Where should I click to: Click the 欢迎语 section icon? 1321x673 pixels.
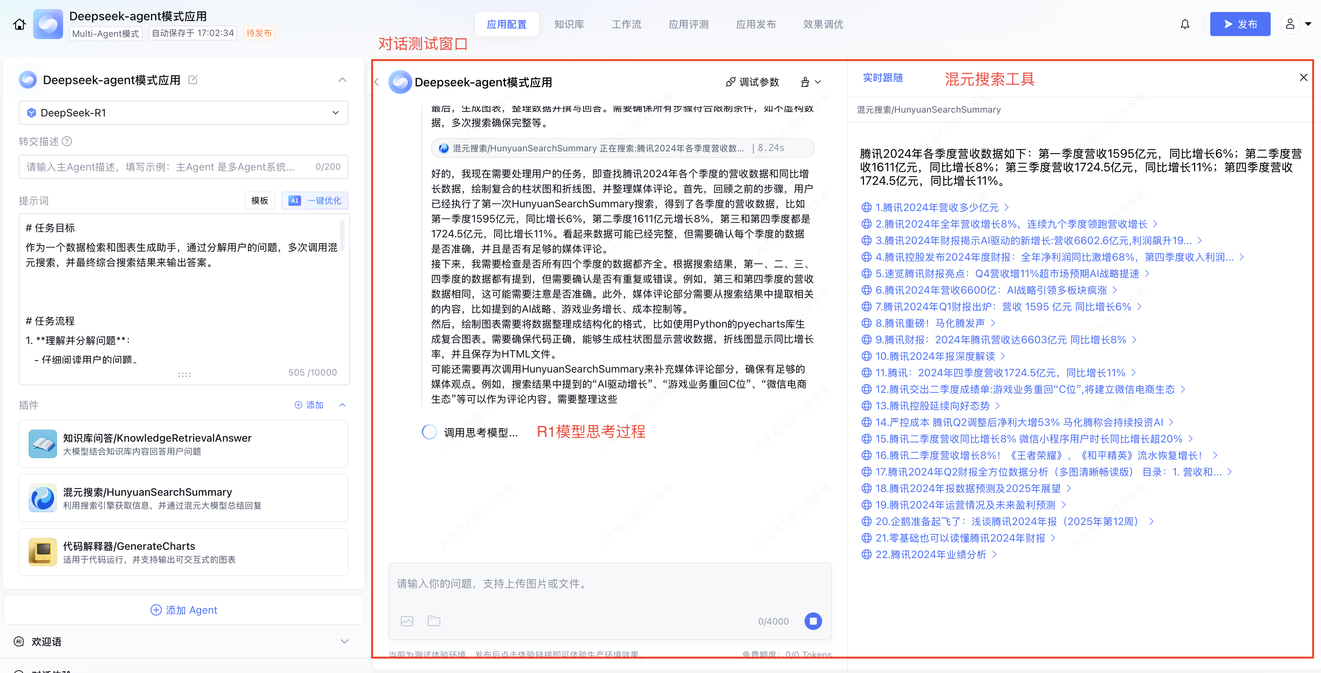[x=19, y=641]
